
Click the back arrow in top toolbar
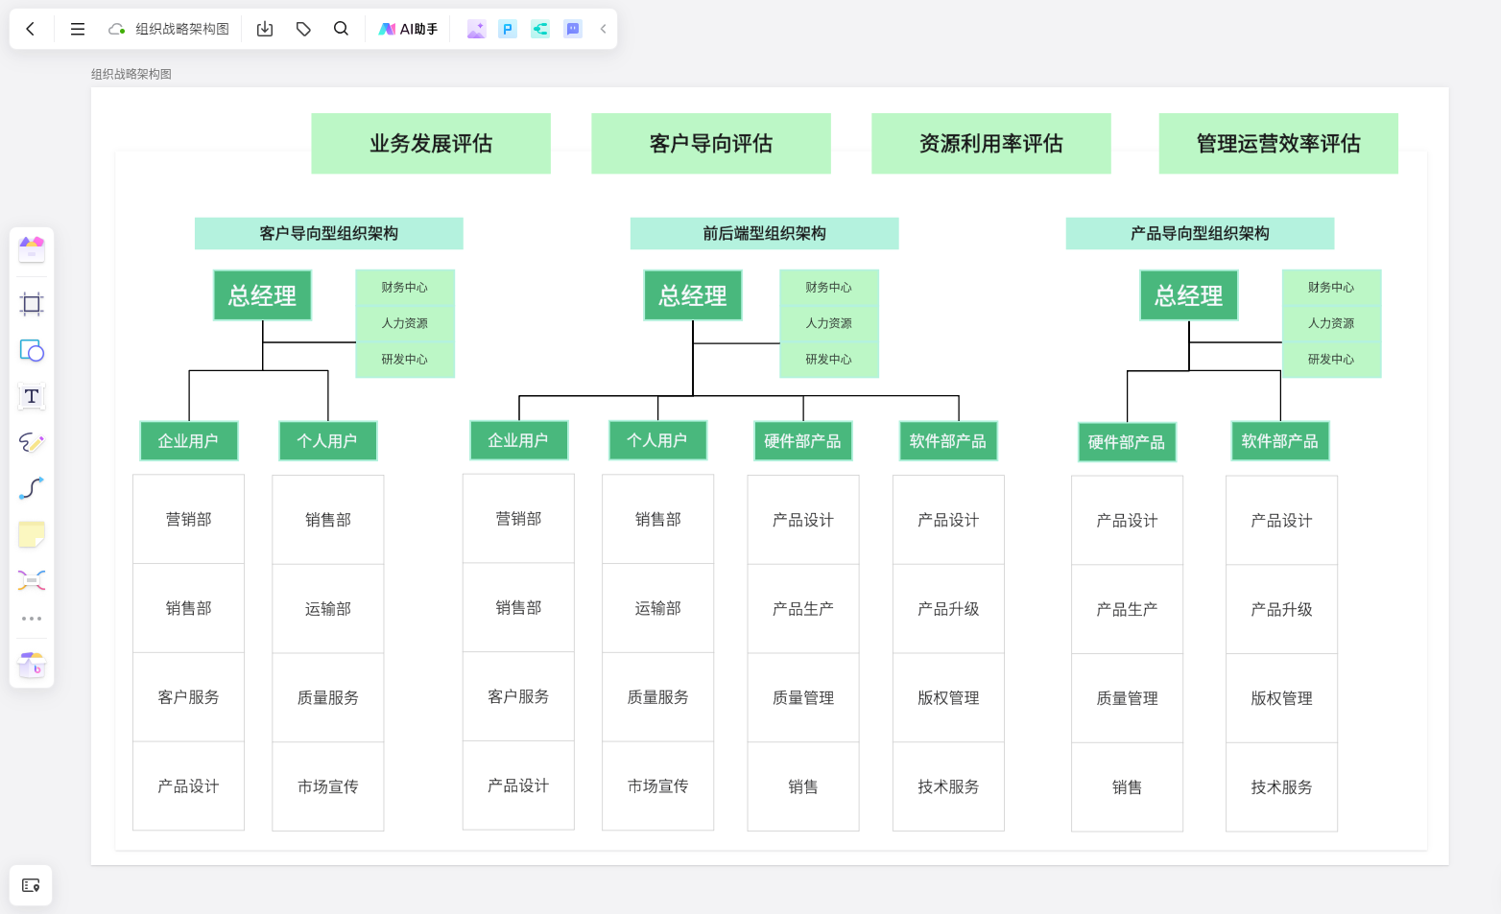click(x=30, y=29)
